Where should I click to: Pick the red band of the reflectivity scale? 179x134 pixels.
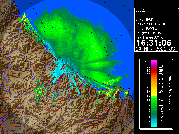154,71
